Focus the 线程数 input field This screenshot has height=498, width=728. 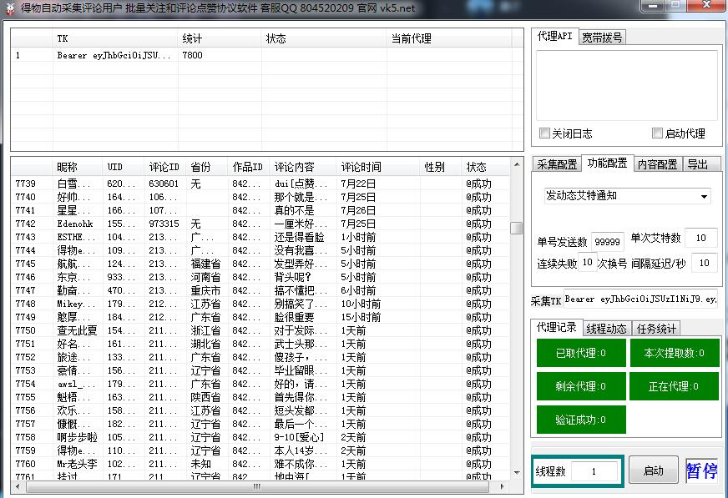(594, 471)
